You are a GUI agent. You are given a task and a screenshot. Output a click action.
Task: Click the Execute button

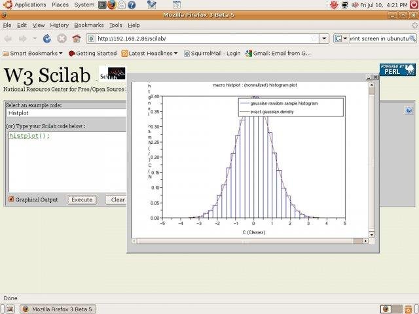(82, 200)
